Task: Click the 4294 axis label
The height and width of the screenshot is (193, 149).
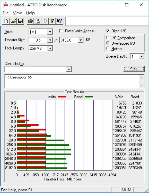Action: point(112,175)
